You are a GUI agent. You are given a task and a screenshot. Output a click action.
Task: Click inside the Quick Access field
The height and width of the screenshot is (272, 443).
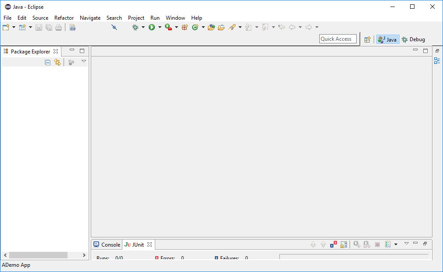click(x=338, y=39)
